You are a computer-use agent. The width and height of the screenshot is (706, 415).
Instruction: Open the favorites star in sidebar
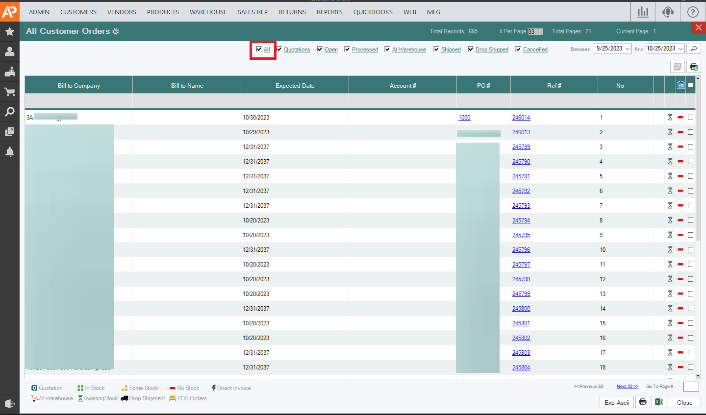point(9,32)
